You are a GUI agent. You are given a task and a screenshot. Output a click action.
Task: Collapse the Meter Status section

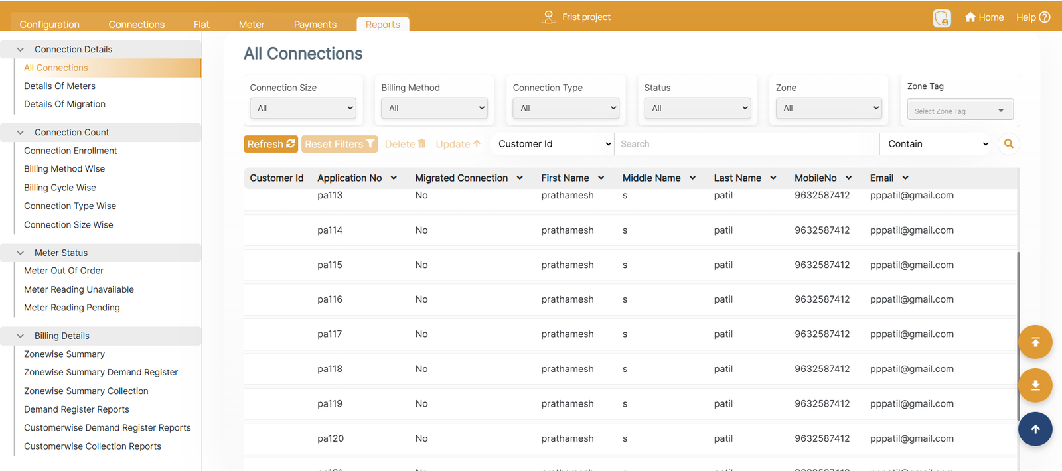[21, 253]
